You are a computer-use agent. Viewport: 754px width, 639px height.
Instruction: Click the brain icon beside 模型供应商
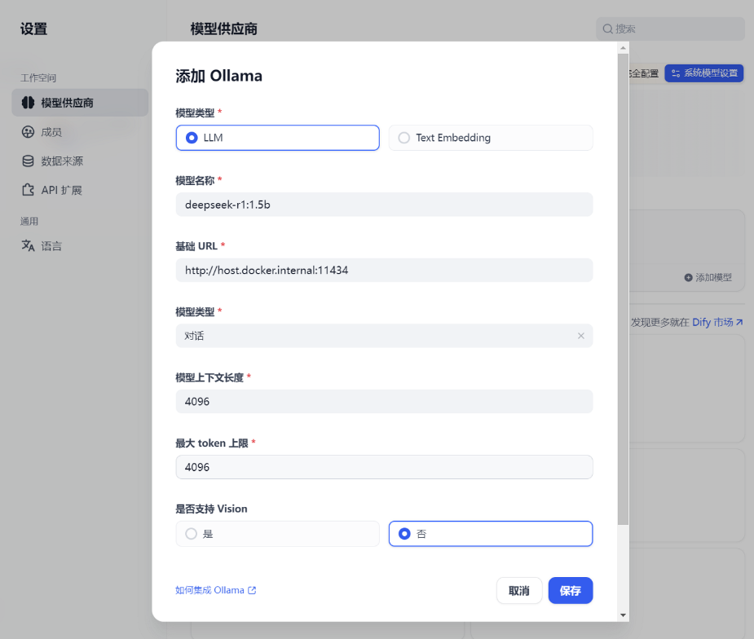[x=28, y=103]
